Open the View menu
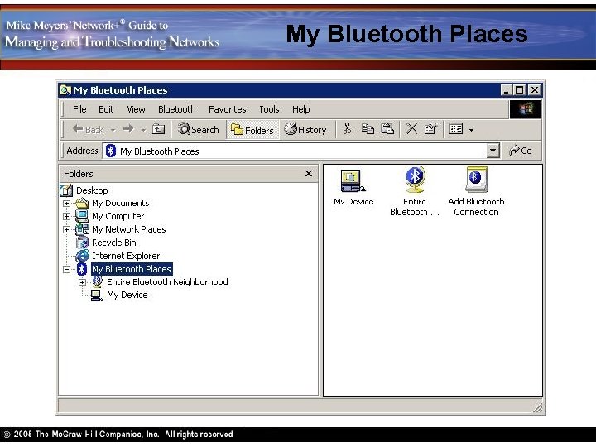This screenshot has width=596, height=447. 136,109
